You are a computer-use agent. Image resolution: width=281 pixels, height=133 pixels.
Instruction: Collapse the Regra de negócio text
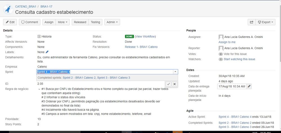[x=39, y=89]
